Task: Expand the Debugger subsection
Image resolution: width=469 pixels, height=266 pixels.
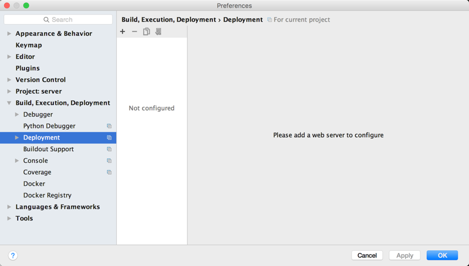Action: (17, 115)
